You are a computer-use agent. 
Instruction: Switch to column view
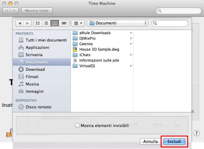coord(55,23)
